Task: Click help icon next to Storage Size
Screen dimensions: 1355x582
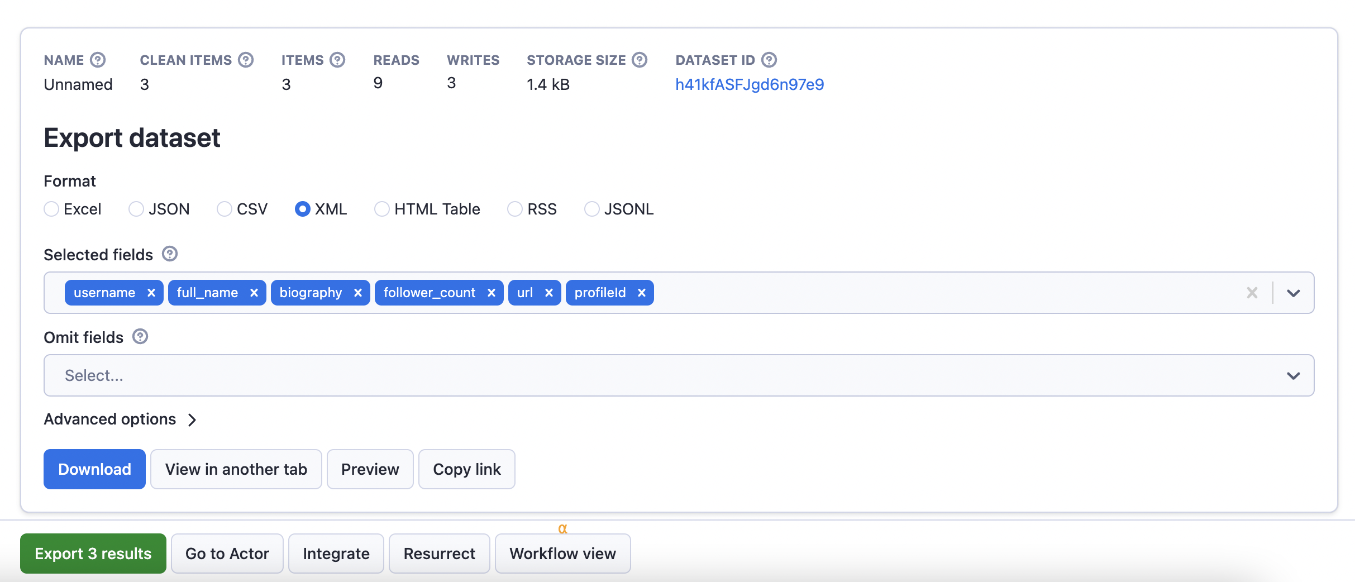Action: [x=640, y=60]
